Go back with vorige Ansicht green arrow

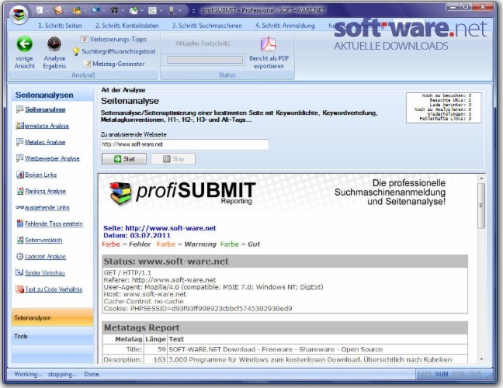click(x=24, y=44)
